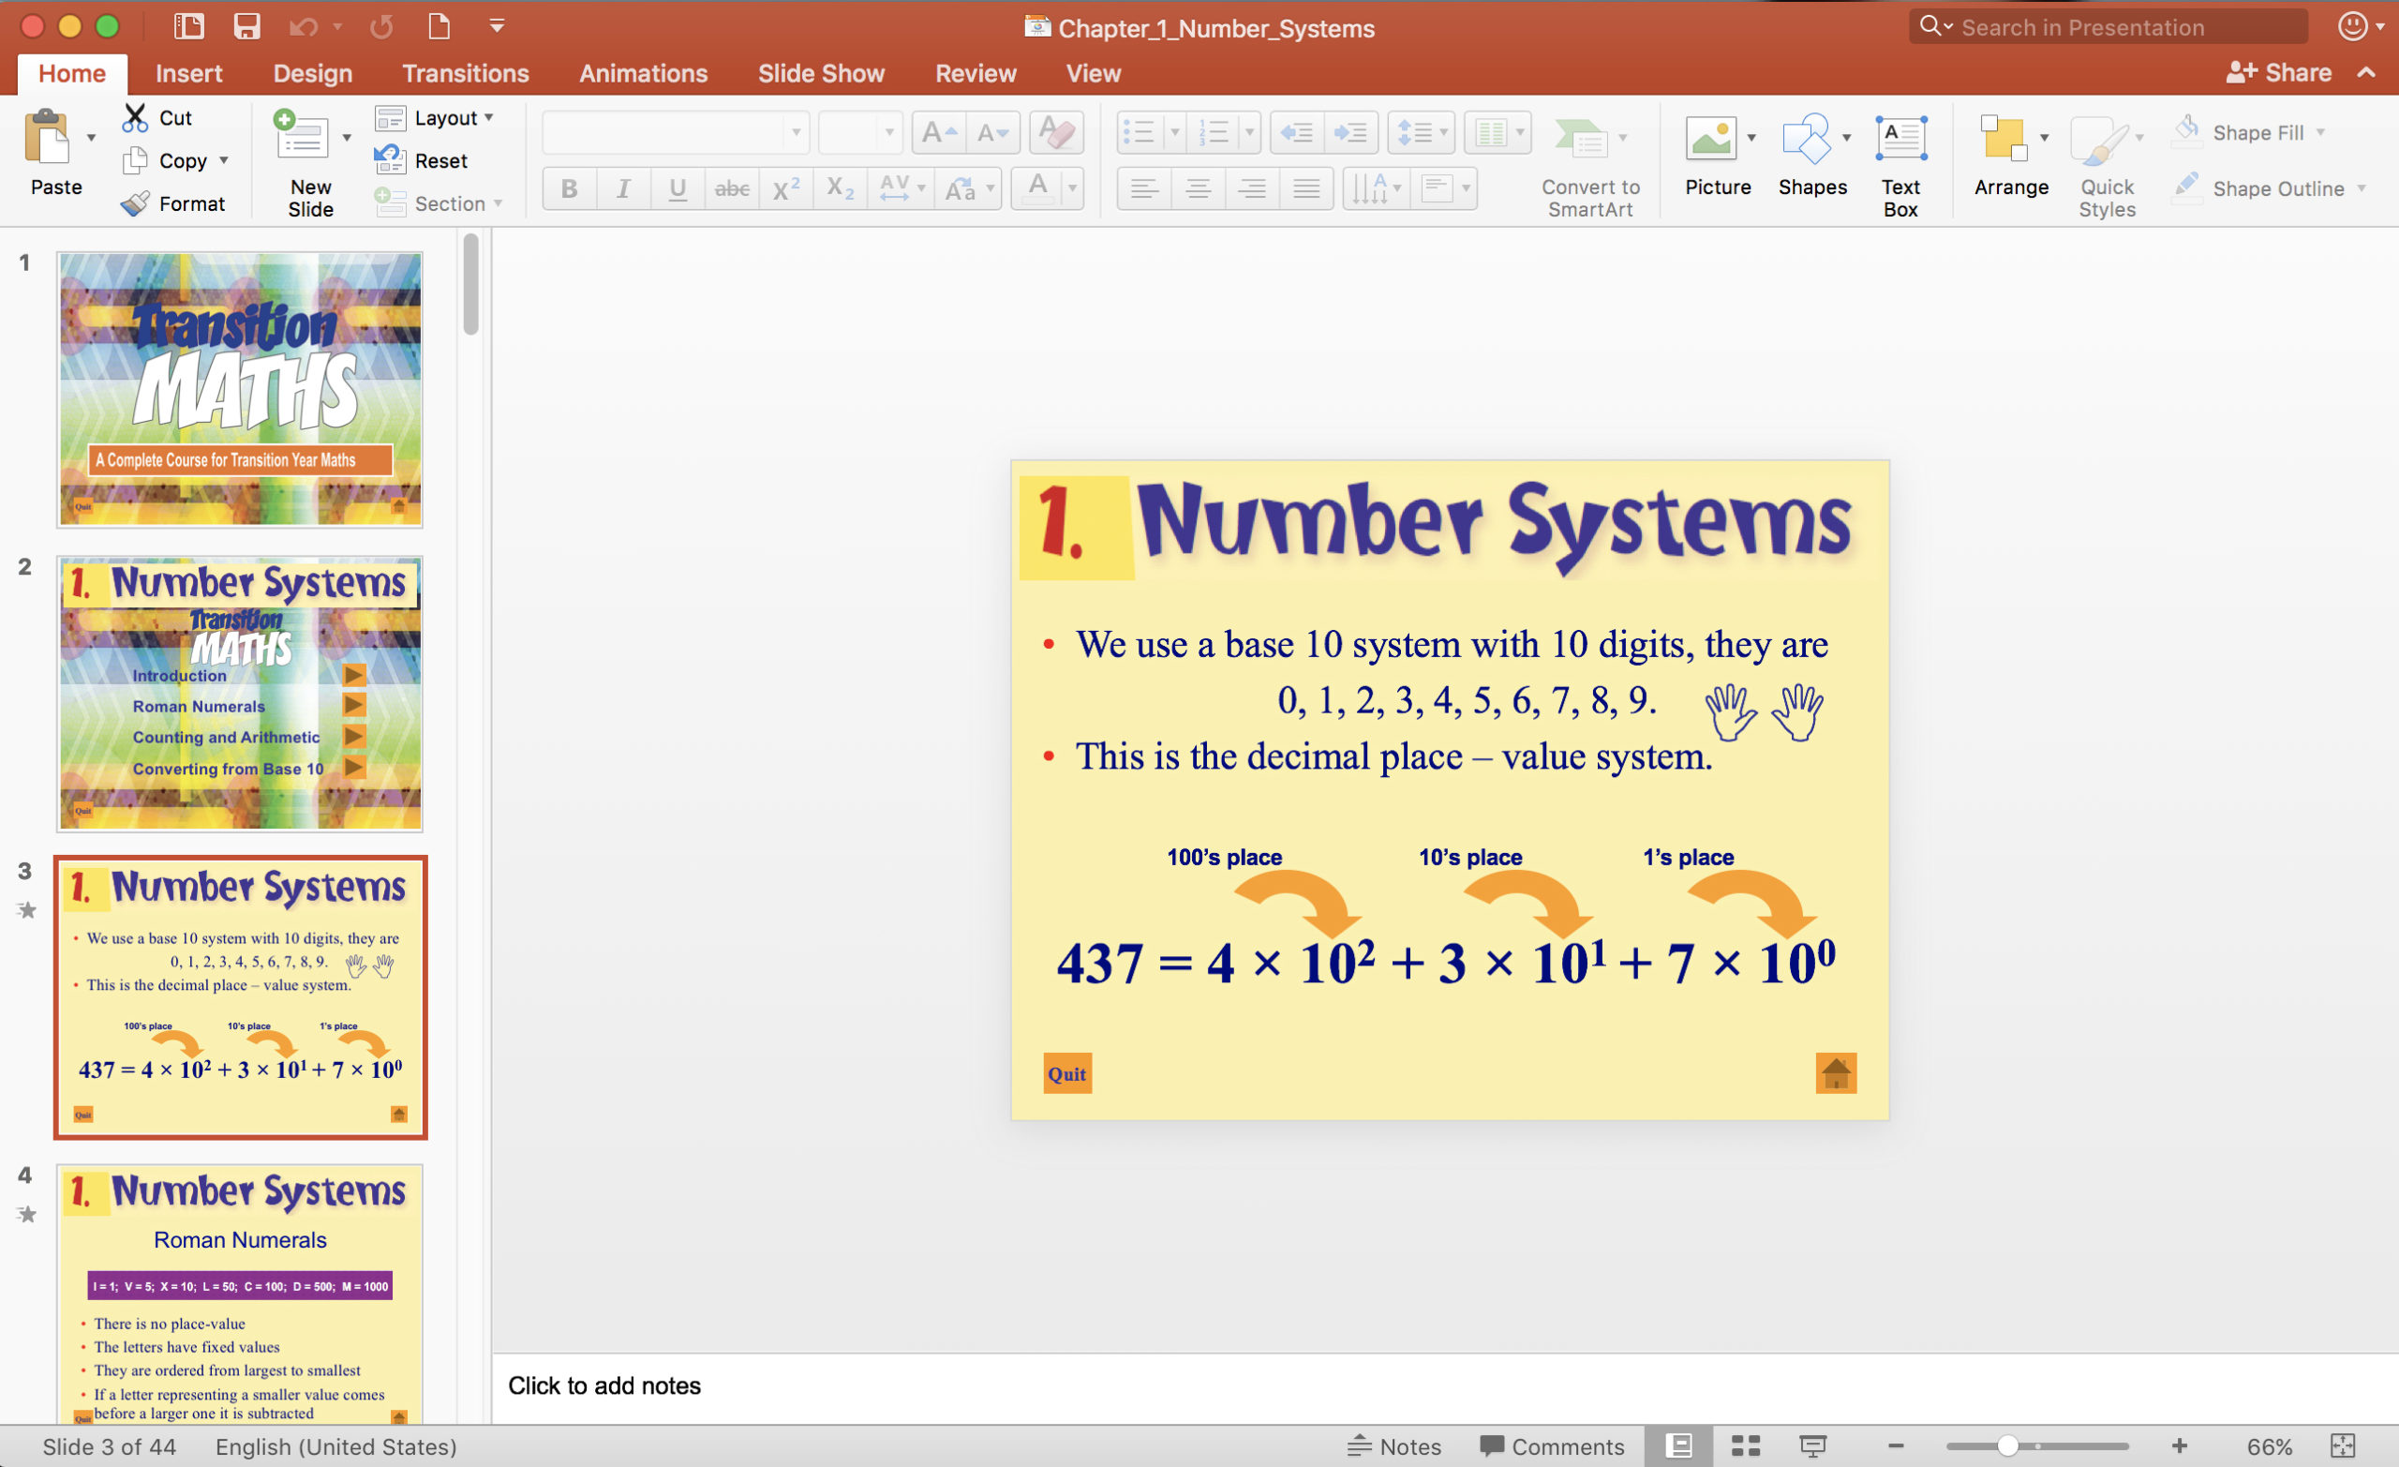Click Increase Font Size icon

point(939,132)
